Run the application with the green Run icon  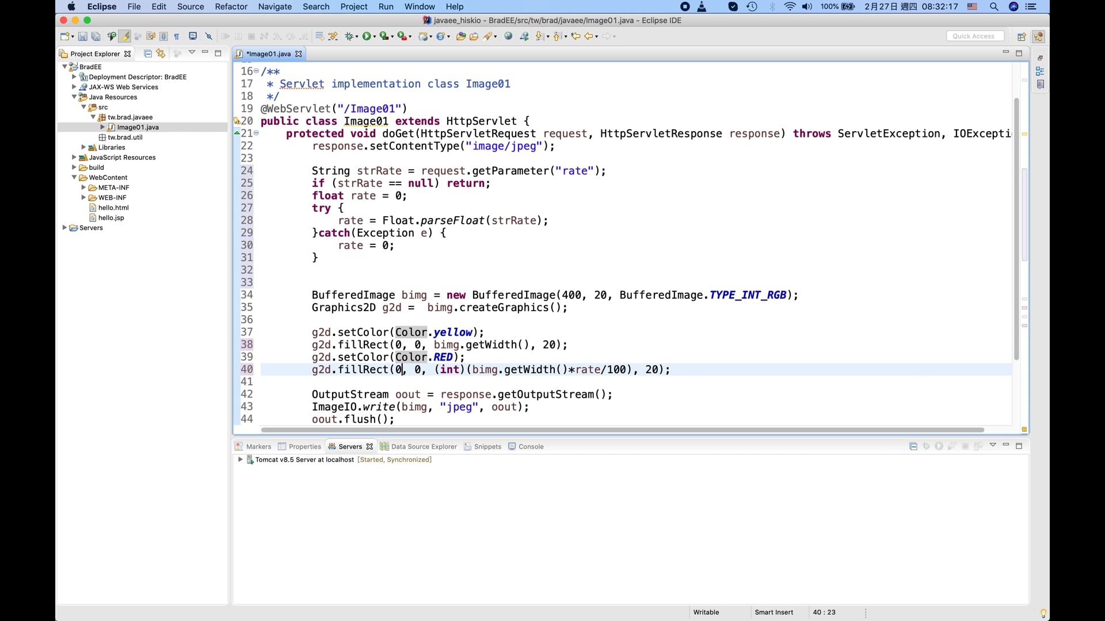pos(367,36)
